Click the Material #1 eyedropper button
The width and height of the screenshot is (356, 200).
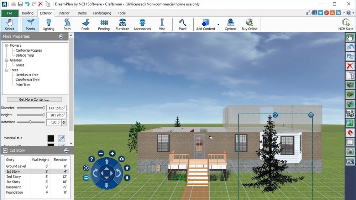(x=62, y=138)
